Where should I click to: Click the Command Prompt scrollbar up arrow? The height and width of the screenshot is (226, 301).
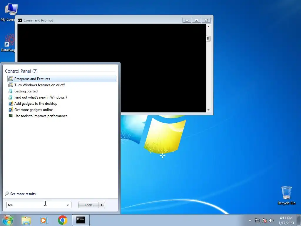click(208, 27)
